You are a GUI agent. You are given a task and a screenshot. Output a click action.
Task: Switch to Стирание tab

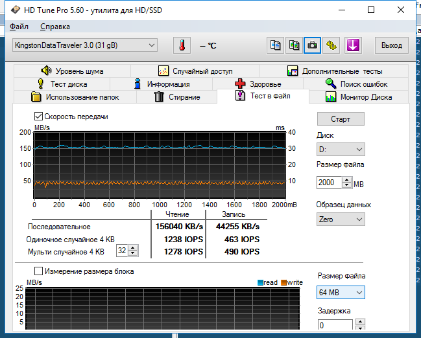[176, 96]
